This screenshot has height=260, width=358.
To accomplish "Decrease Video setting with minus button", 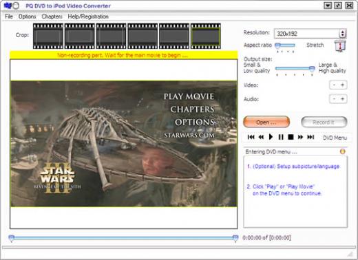I will pyautogui.click(x=334, y=85).
